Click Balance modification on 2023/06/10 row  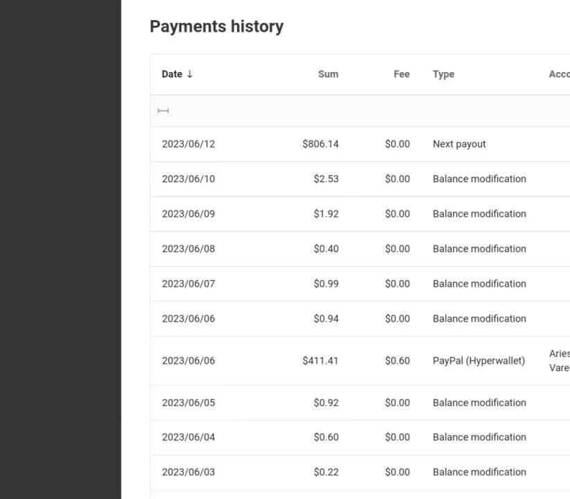coord(479,179)
